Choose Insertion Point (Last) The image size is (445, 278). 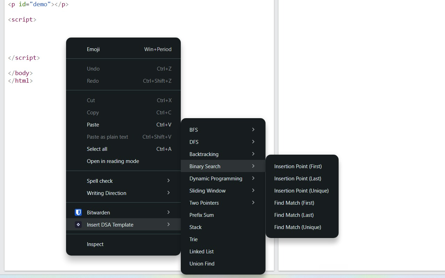click(x=302, y=179)
